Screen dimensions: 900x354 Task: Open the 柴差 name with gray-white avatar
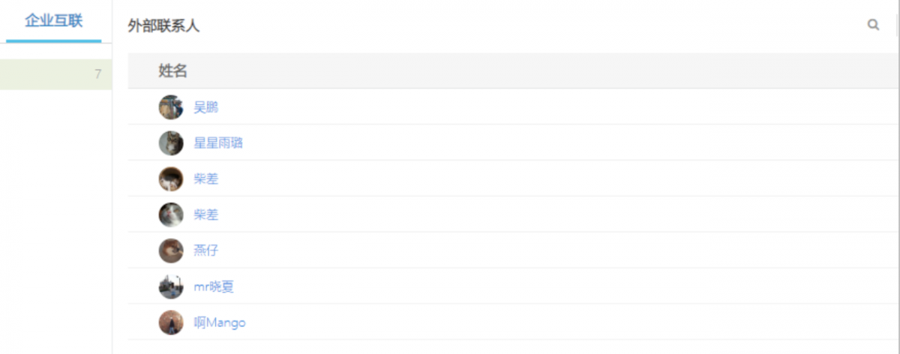(x=206, y=215)
